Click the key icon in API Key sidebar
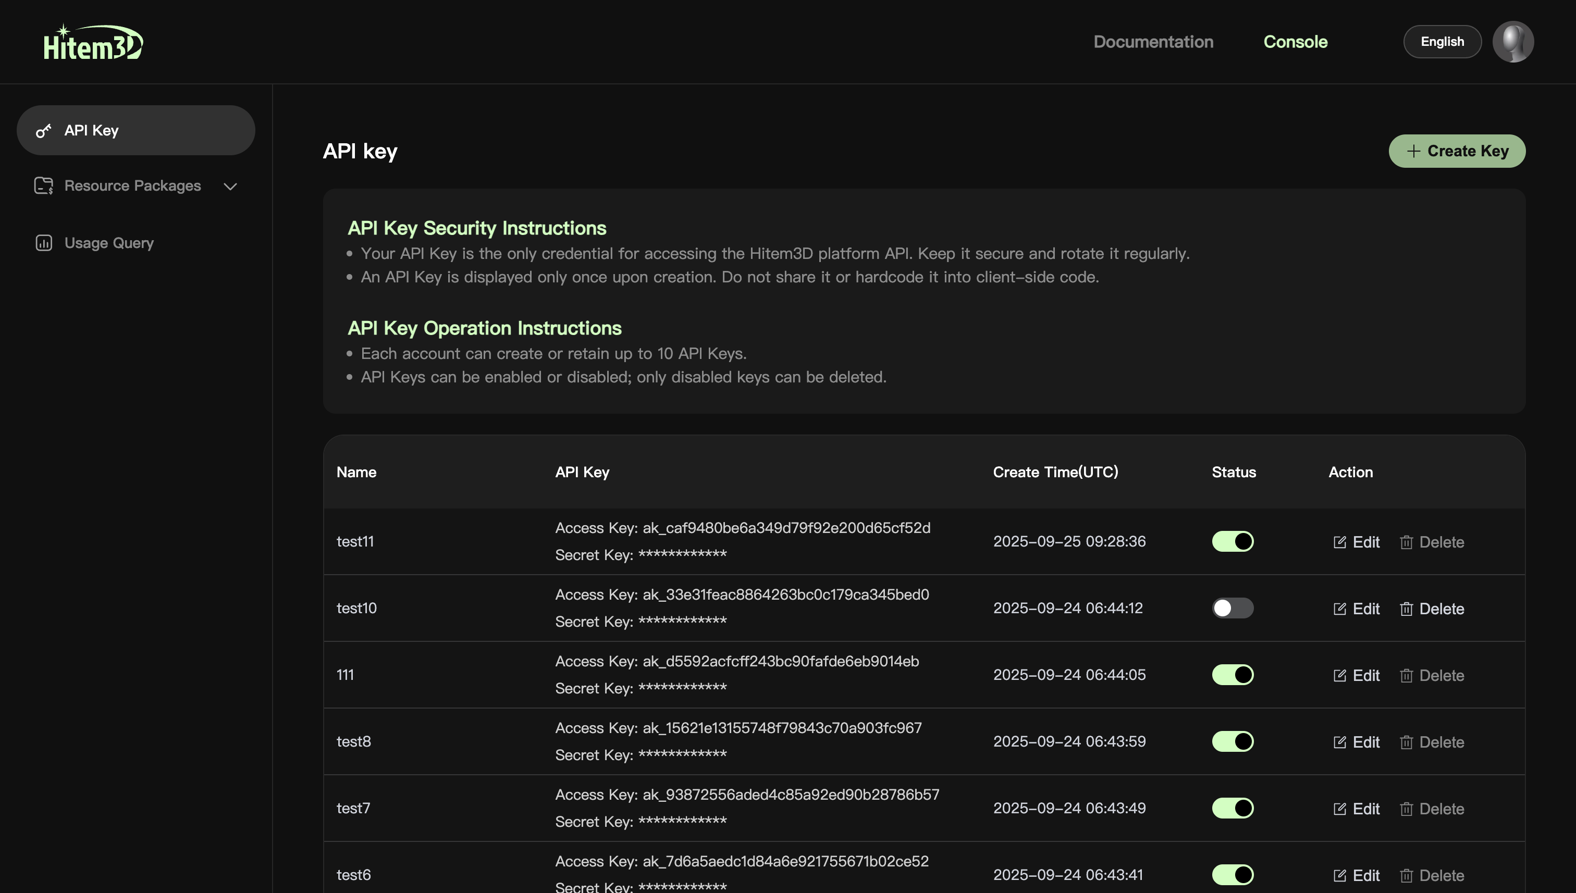This screenshot has height=893, width=1576. [44, 131]
